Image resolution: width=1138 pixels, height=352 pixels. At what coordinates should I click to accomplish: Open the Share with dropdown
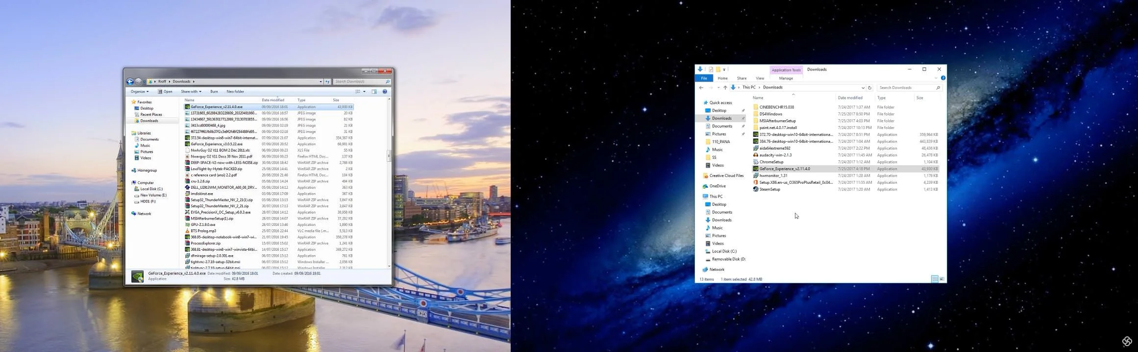(x=191, y=91)
